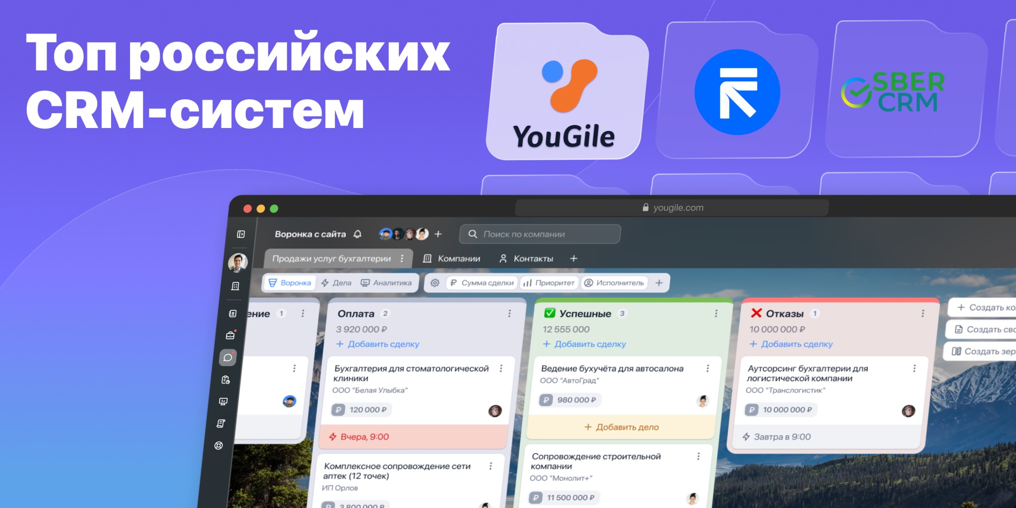Open the presentation board sidebar icon

[x=223, y=401]
